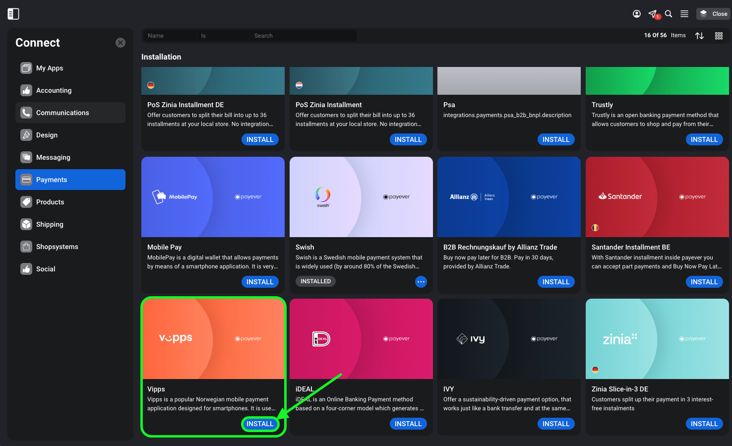Open the Swish card thumbnail
This screenshot has width=732, height=446.
coord(361,197)
